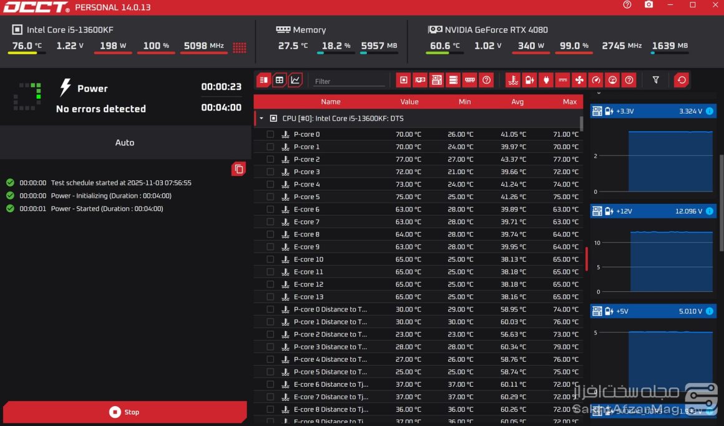Filter sensors by fan icon
The width and height of the screenshot is (724, 426).
click(579, 80)
